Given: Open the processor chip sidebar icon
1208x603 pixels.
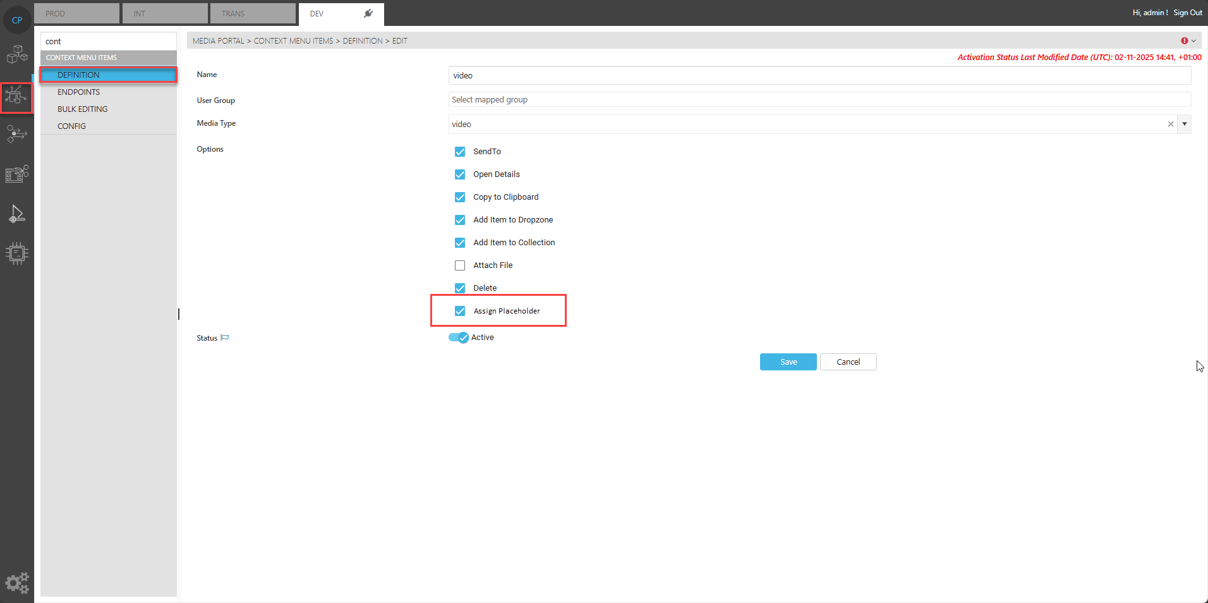Looking at the screenshot, I should tap(17, 253).
